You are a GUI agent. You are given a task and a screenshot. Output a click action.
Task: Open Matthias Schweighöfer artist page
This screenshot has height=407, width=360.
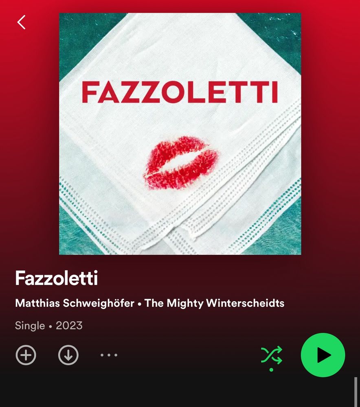[75, 303]
